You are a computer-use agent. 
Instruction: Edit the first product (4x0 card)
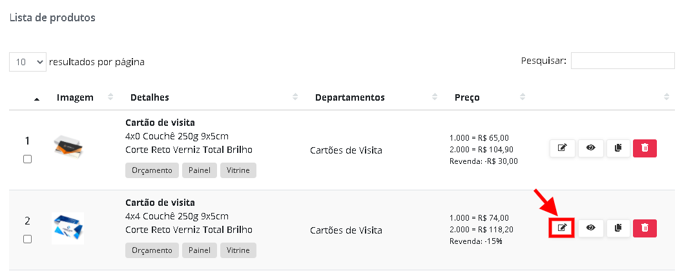point(562,148)
